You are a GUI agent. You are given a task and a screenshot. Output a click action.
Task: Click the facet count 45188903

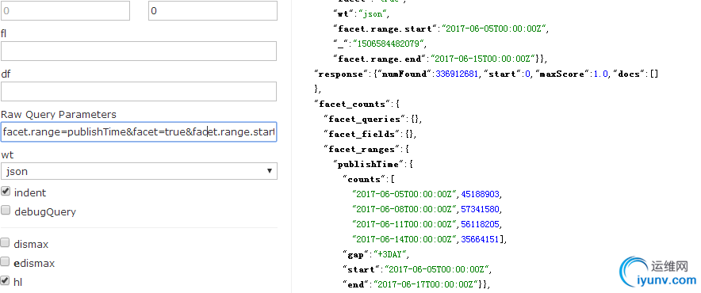(481, 194)
